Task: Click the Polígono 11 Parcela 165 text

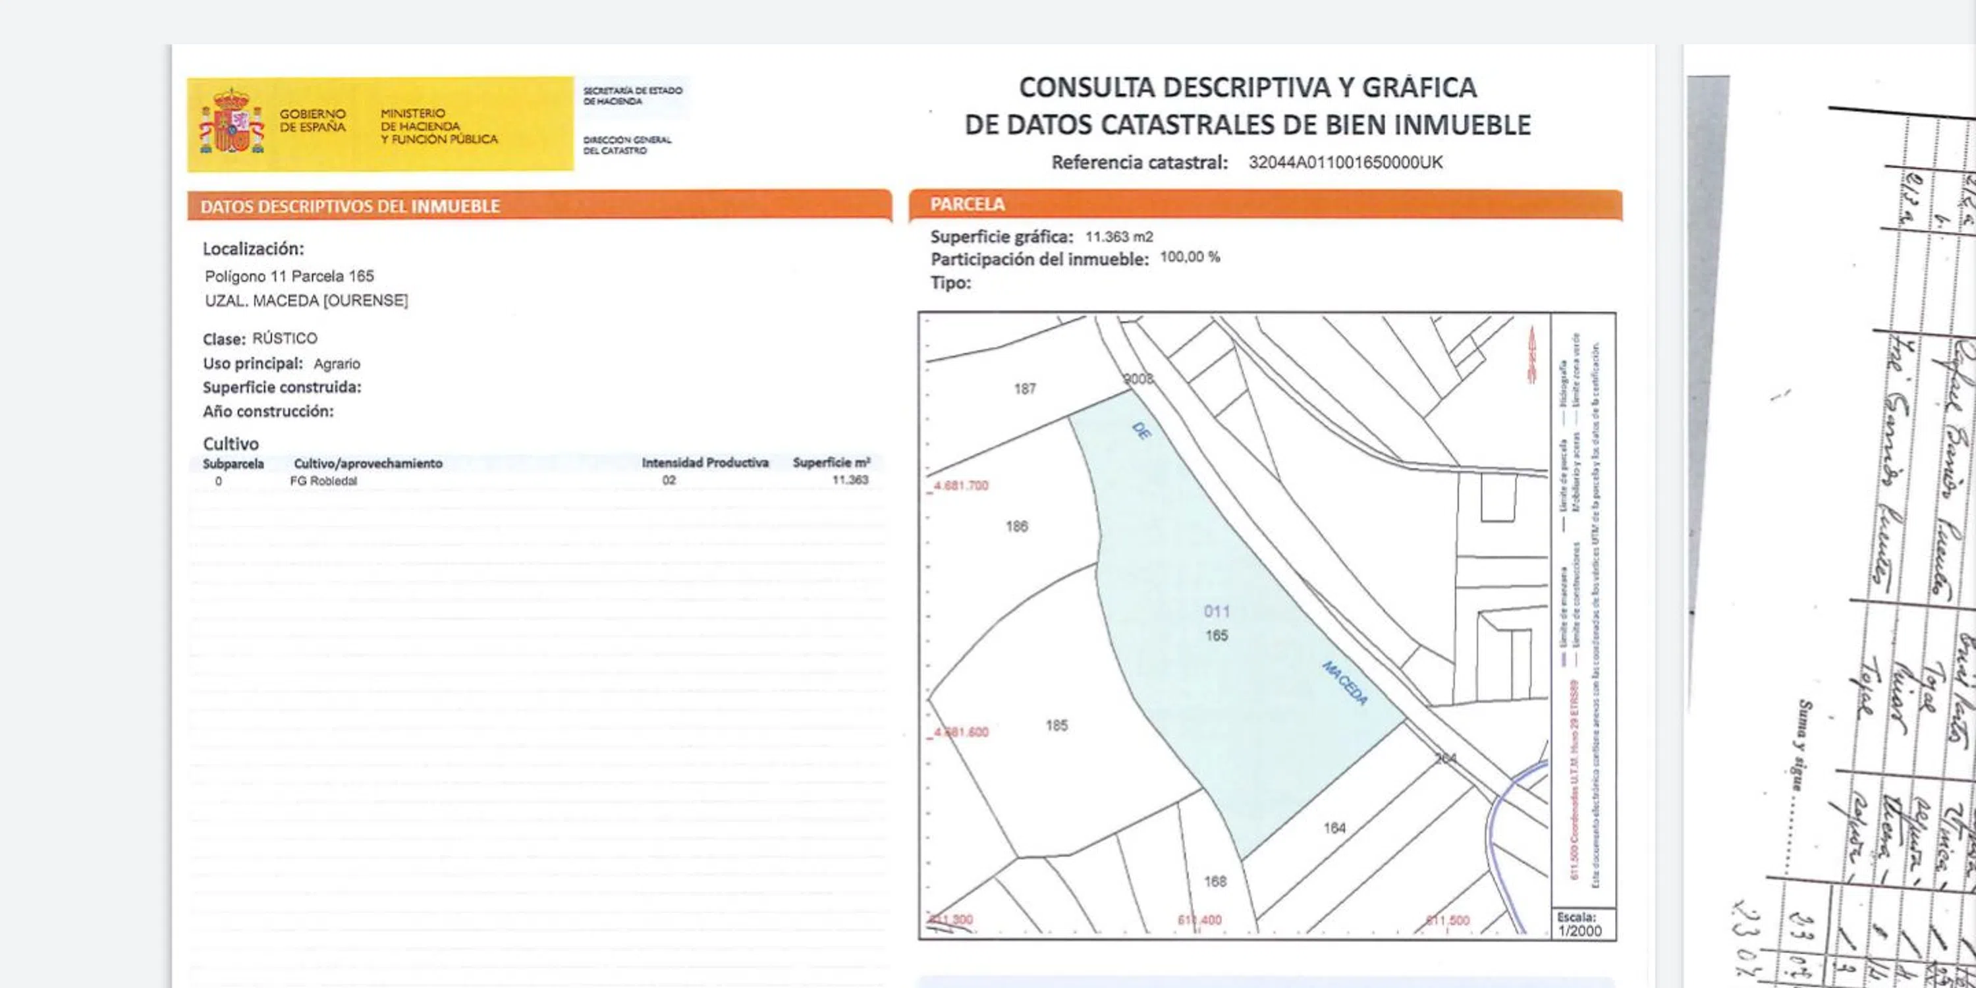Action: pyautogui.click(x=289, y=276)
